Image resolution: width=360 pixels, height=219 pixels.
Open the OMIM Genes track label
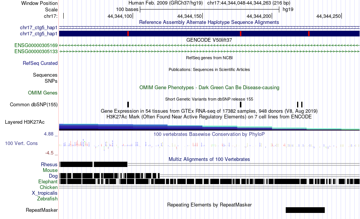click(42, 93)
